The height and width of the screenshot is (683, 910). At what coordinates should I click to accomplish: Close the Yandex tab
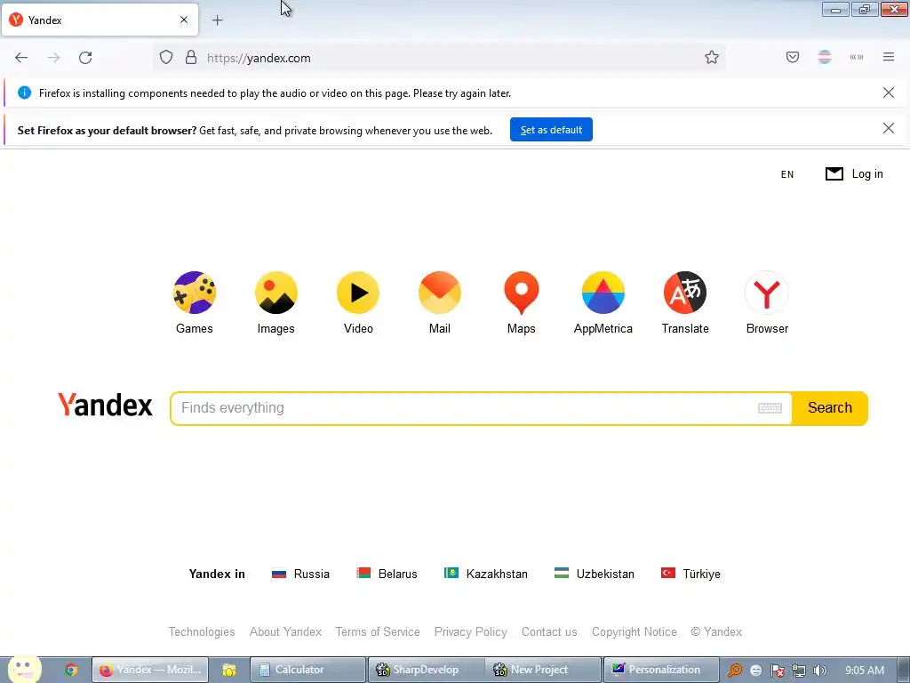184,20
